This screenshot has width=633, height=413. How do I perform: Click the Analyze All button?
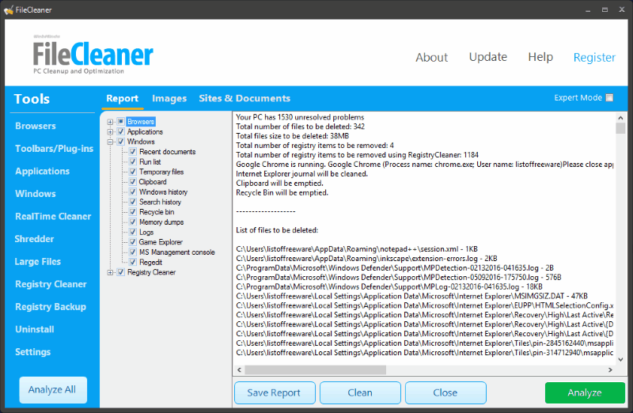[53, 390]
